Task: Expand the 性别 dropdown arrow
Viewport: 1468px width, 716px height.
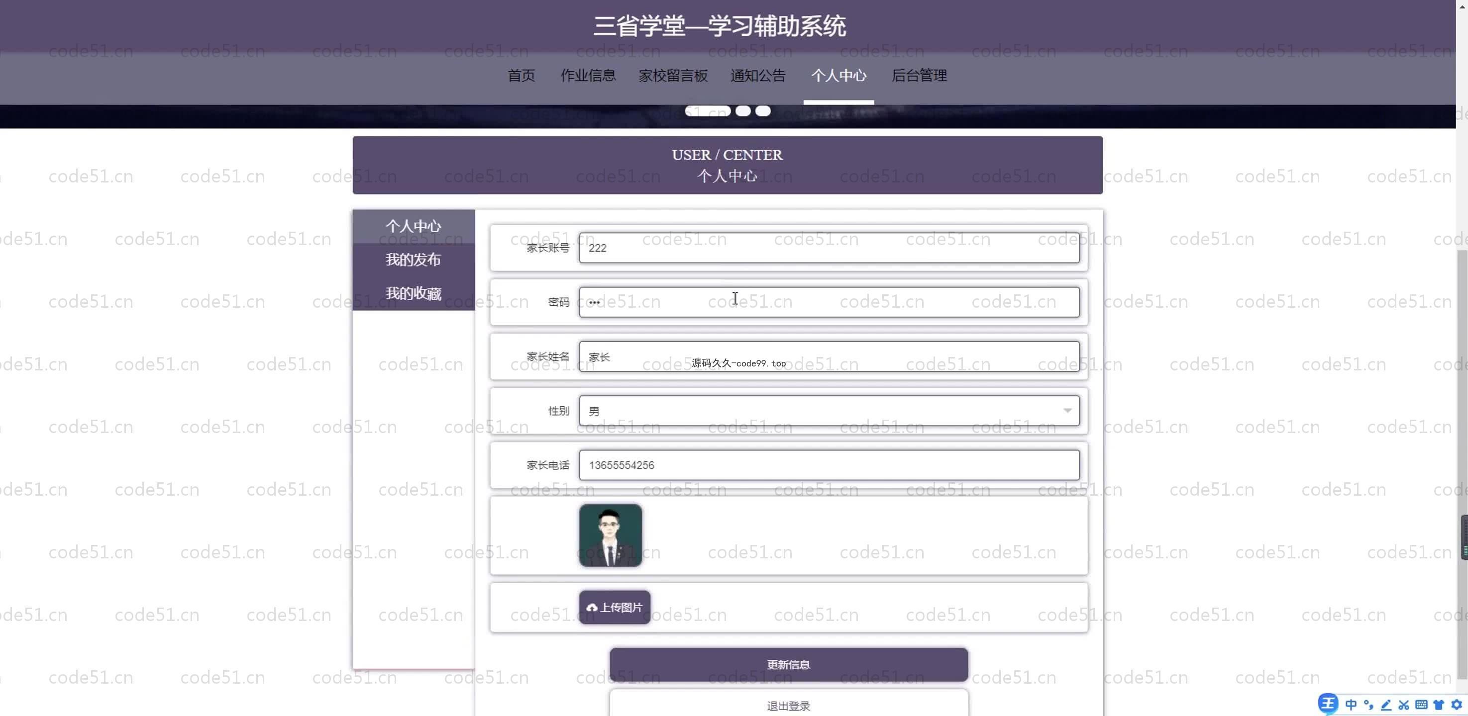Action: (x=1067, y=411)
